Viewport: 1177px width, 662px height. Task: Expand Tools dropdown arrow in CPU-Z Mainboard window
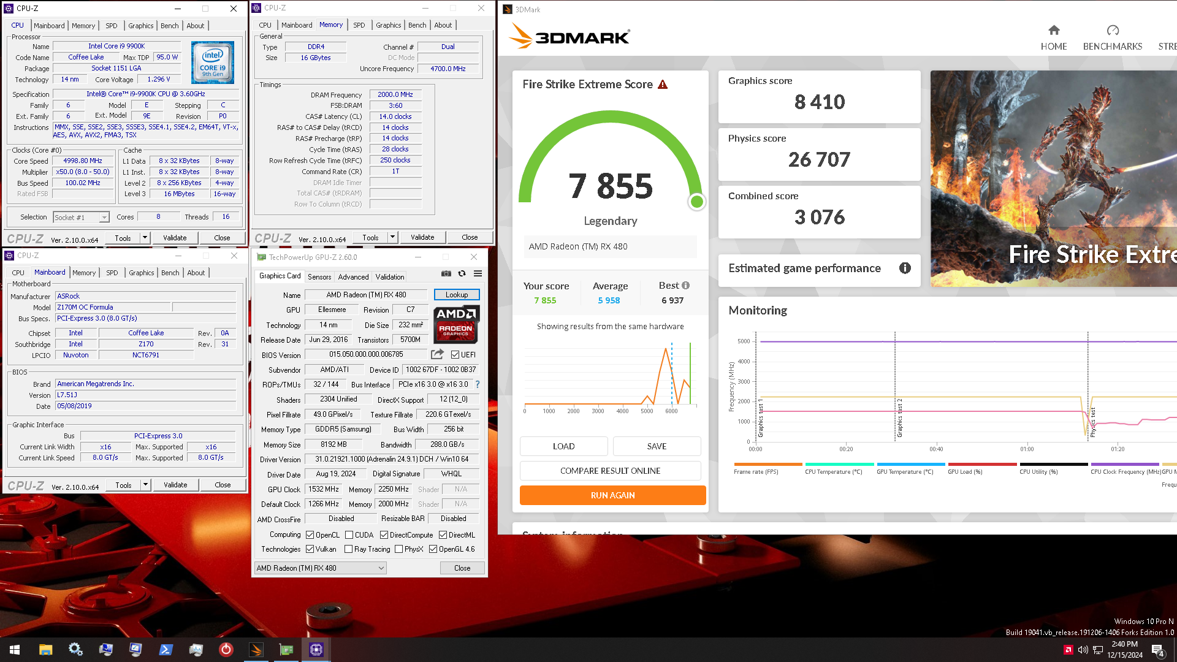click(x=146, y=485)
